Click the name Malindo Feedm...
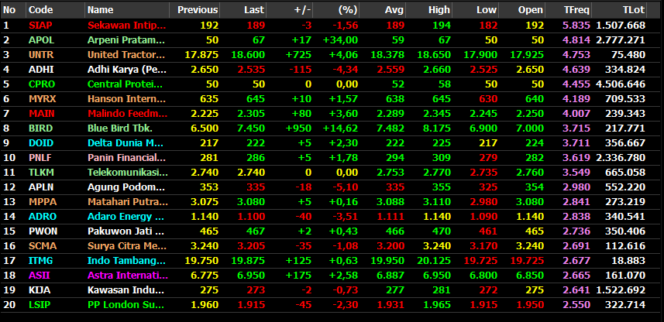Screen dimensions: 664x322 pyautogui.click(x=128, y=114)
